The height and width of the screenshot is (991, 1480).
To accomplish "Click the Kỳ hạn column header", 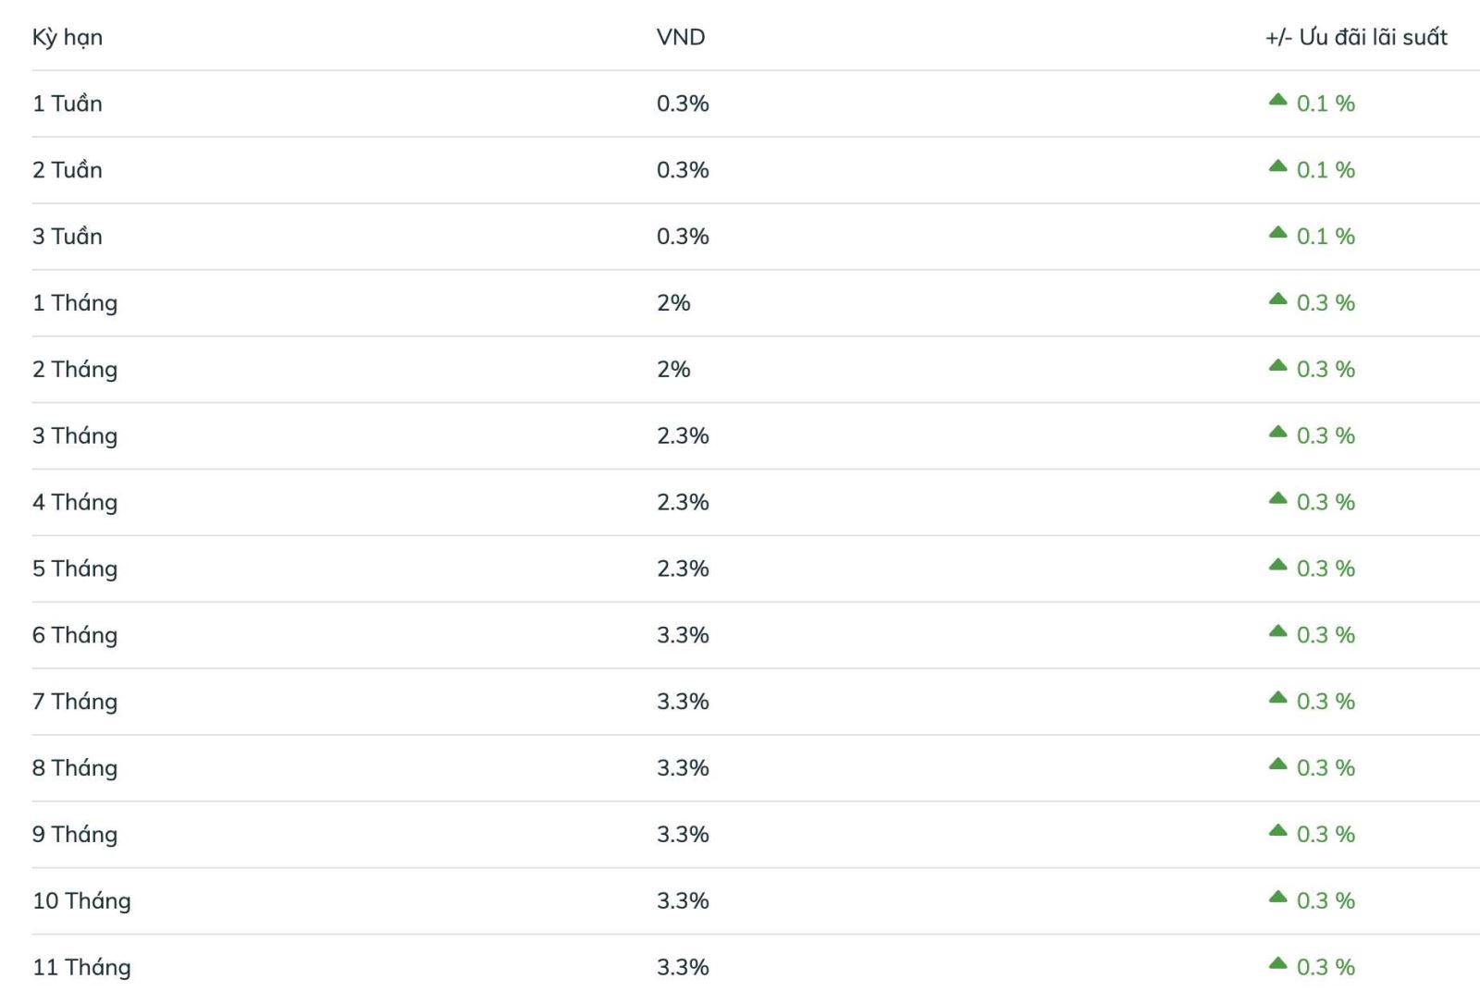I will tap(68, 38).
